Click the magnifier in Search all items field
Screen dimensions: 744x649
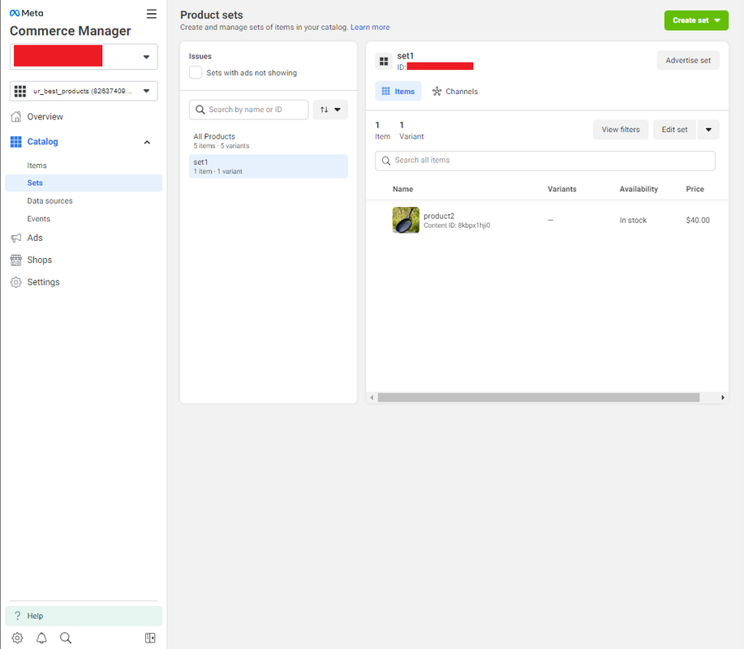pos(386,161)
